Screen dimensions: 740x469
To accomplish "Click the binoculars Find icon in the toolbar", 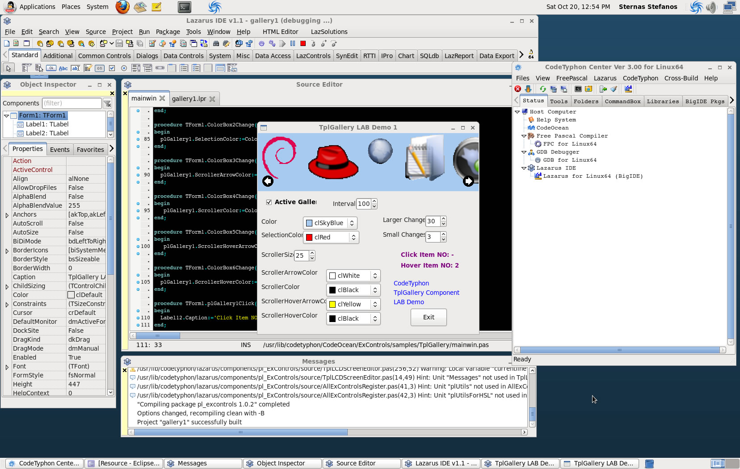I will 216,43.
